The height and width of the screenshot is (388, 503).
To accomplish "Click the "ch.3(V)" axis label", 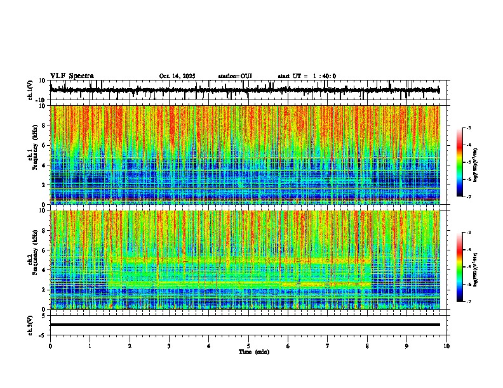I will (x=30, y=325).
